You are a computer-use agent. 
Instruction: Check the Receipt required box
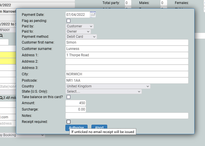pyautogui.click(x=69, y=122)
